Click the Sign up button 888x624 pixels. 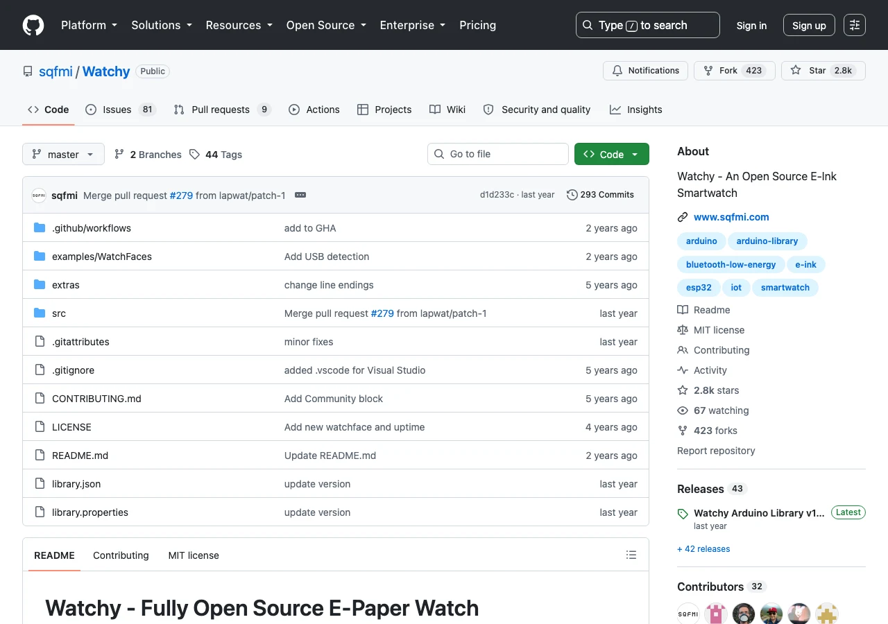(x=809, y=25)
